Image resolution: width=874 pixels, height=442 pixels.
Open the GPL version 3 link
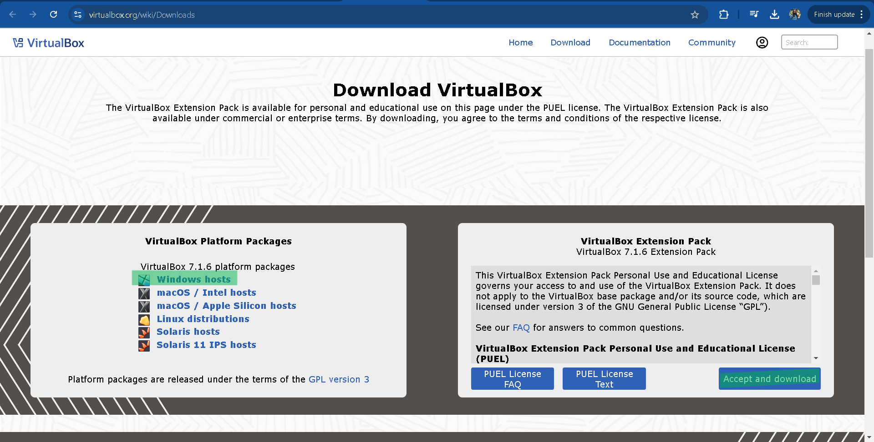[339, 379]
